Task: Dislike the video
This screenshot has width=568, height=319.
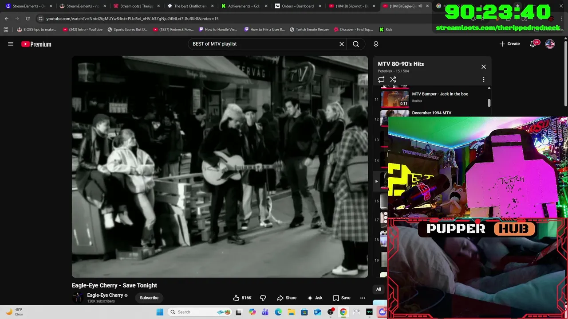Action: pos(263,298)
